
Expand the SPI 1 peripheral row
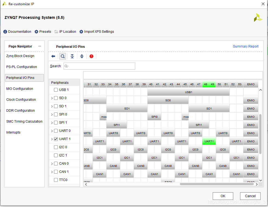pos(52,123)
